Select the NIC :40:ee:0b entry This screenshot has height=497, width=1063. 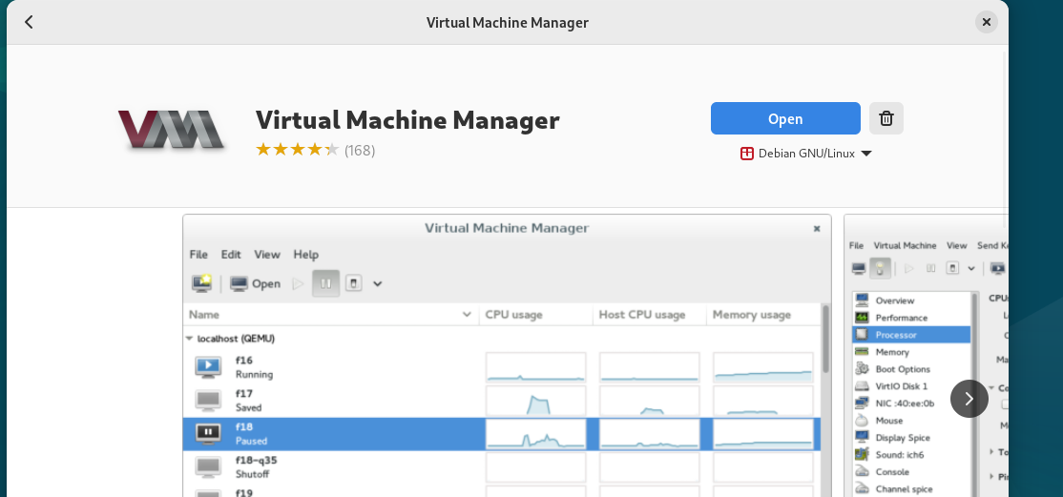pos(911,403)
